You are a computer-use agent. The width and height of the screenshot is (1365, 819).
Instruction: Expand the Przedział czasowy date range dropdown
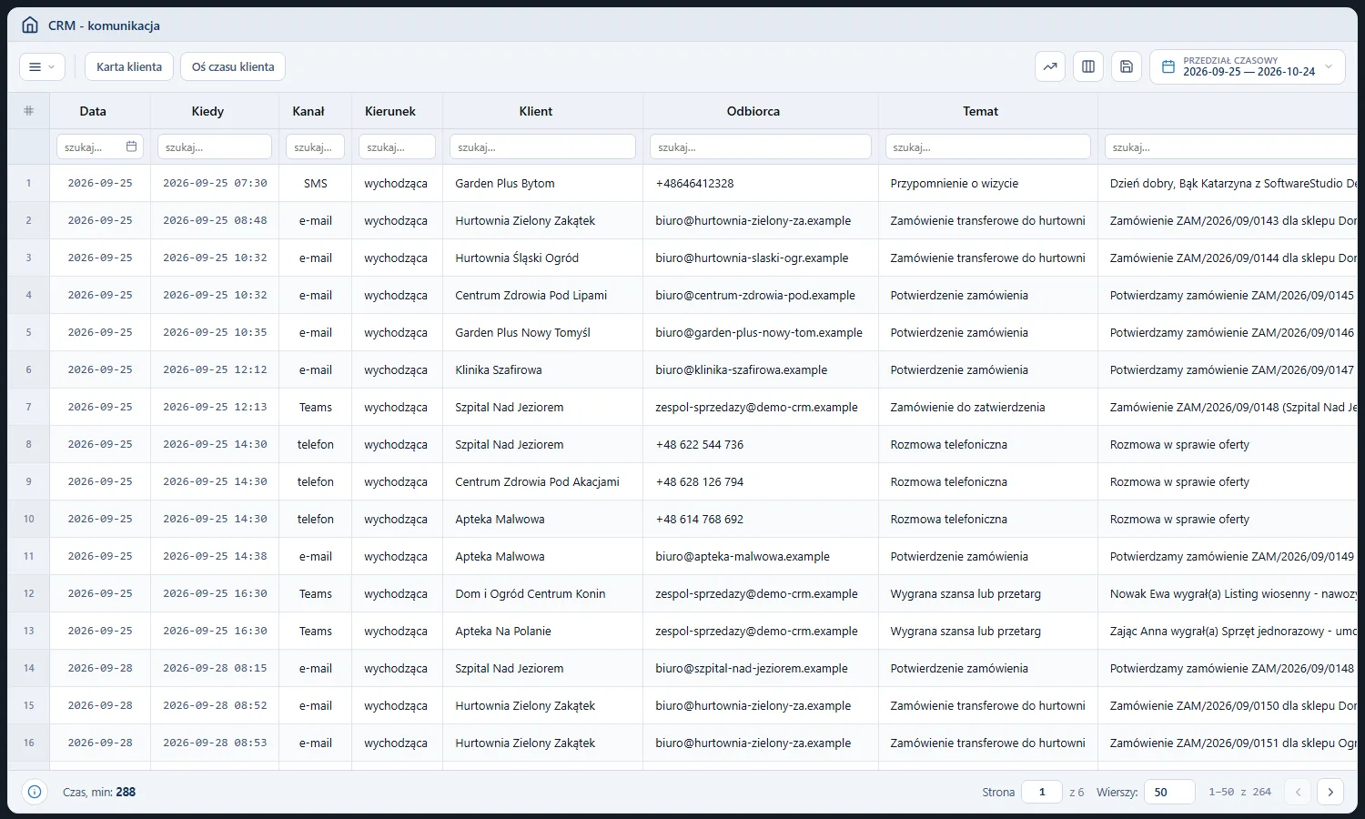point(1248,66)
